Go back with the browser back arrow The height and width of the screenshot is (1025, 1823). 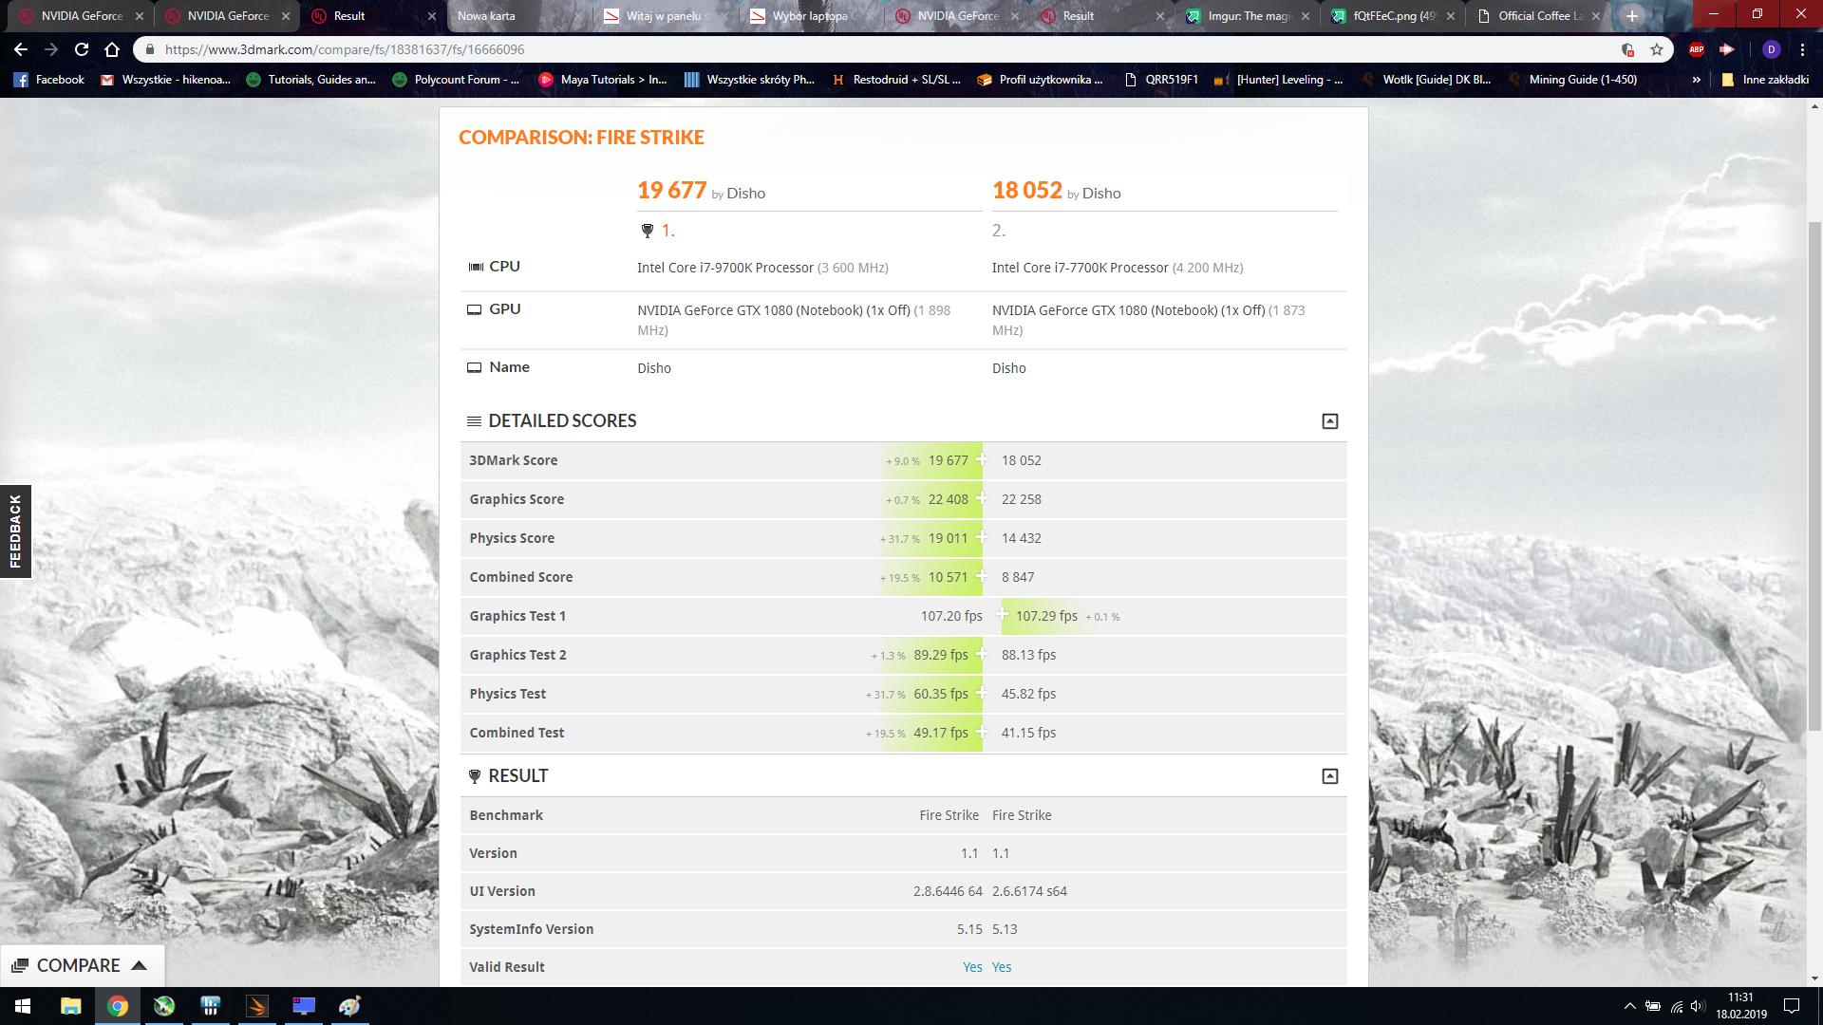click(21, 49)
